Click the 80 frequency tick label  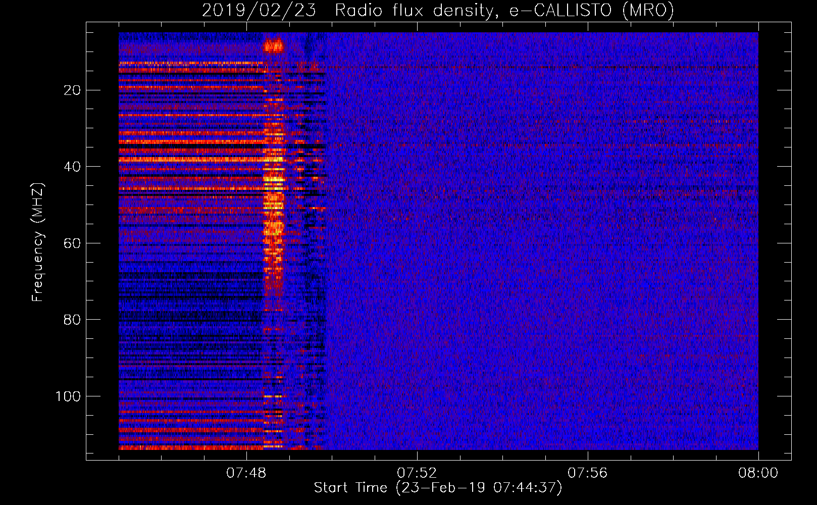pyautogui.click(x=73, y=320)
